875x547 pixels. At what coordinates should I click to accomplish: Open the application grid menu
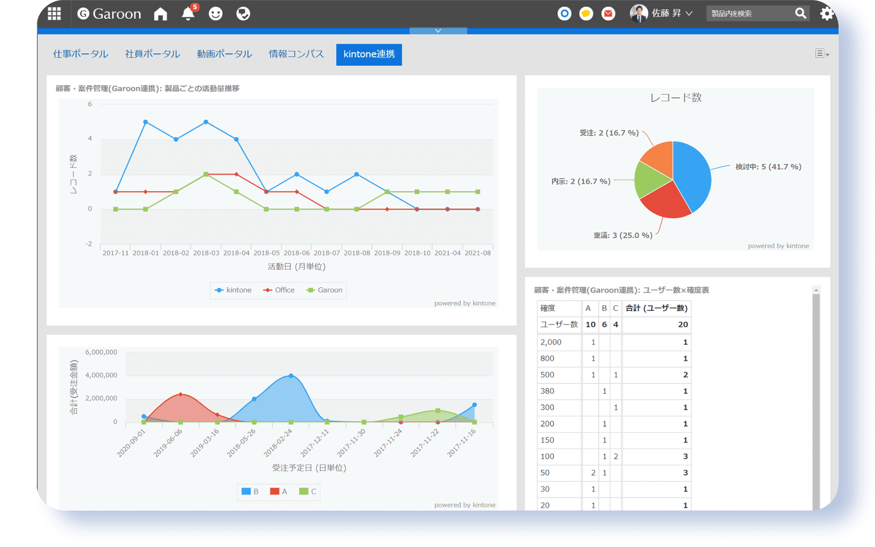coord(54,14)
